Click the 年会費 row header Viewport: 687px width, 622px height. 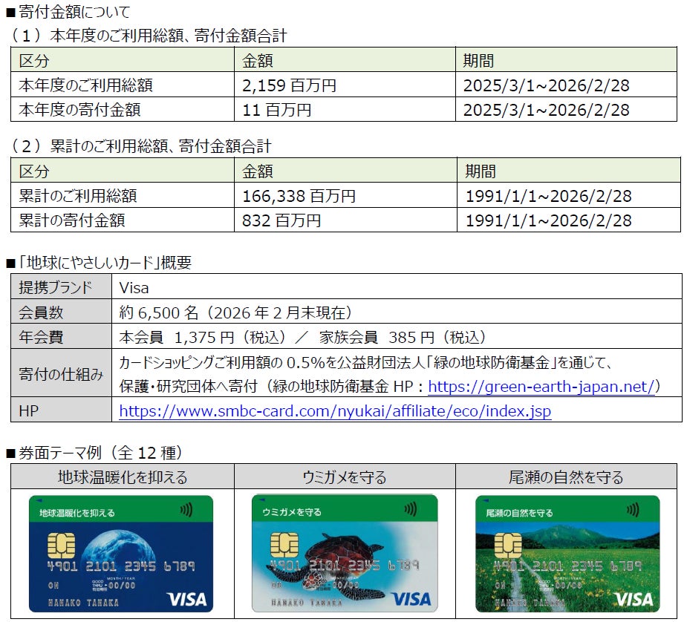tap(61, 336)
